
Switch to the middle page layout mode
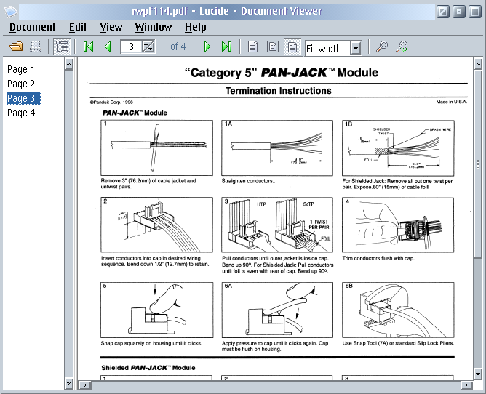272,47
